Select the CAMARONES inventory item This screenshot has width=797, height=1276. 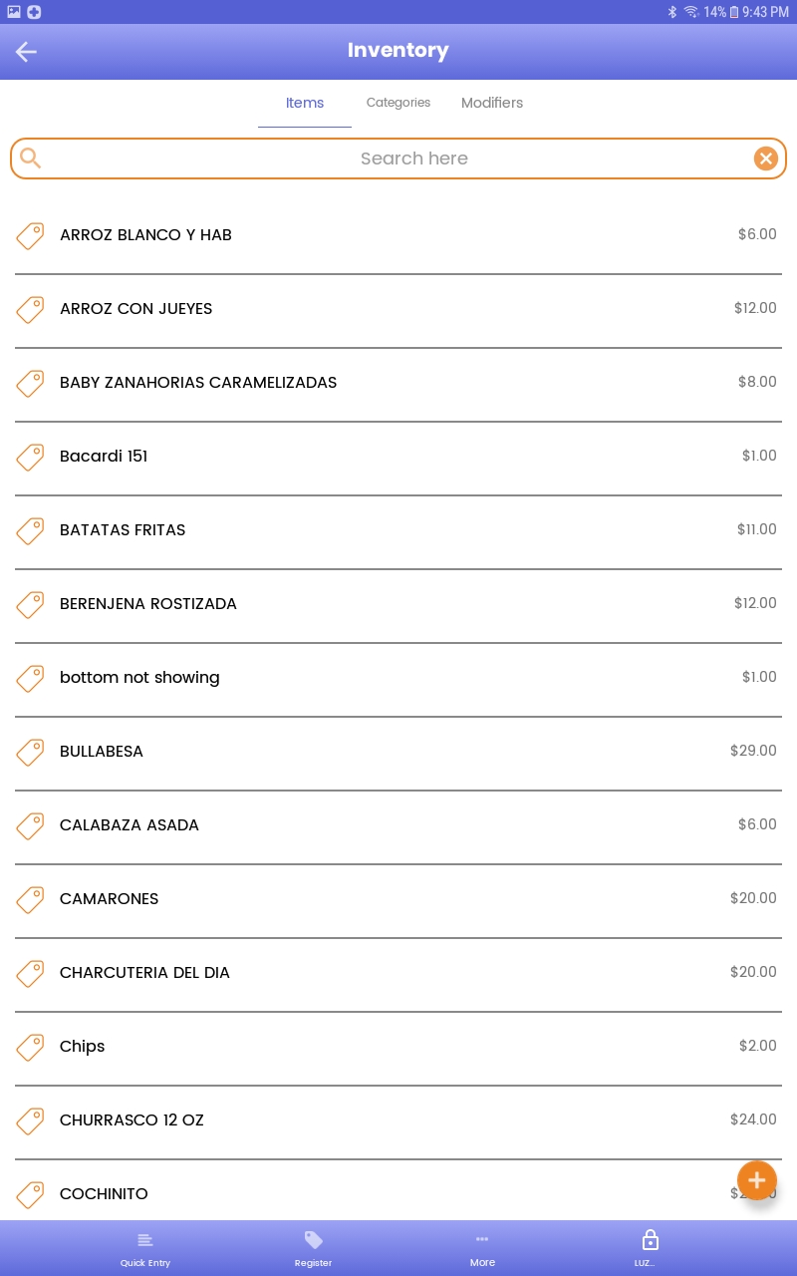click(x=110, y=899)
